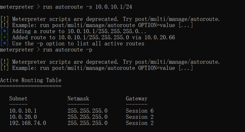Click the 'Session 2' gateway for 192.168.74.0
Screen dimensions: 245x132
140,123
